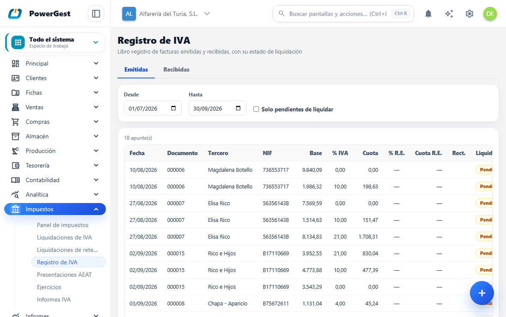Open Ejercicios submenu item
This screenshot has height=317, width=506.
point(49,287)
